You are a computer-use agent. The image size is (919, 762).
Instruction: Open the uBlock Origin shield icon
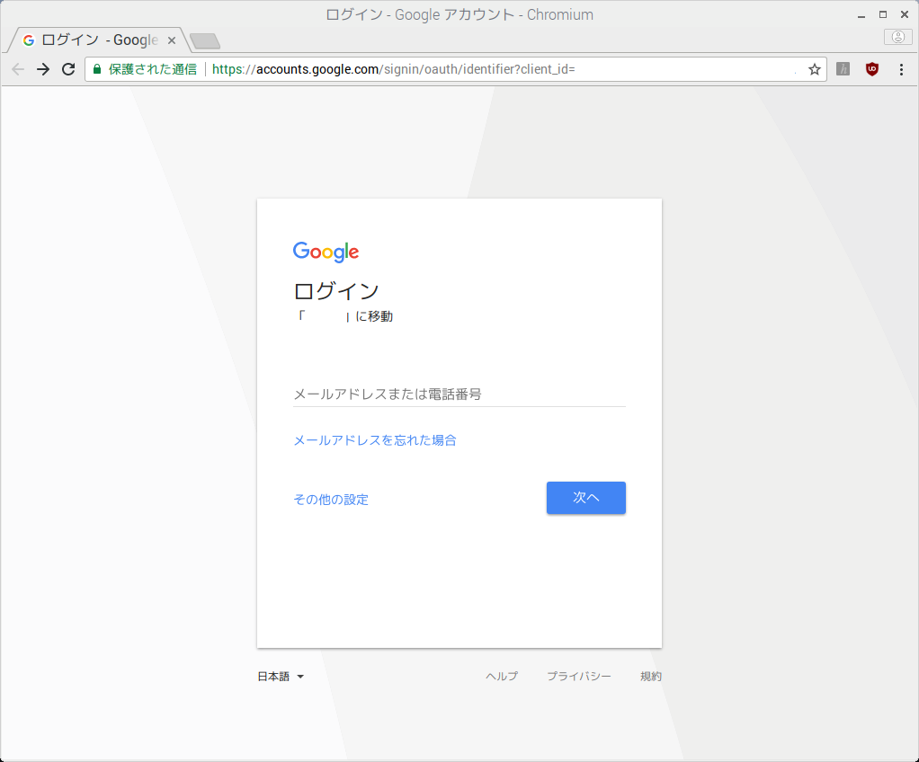(872, 69)
